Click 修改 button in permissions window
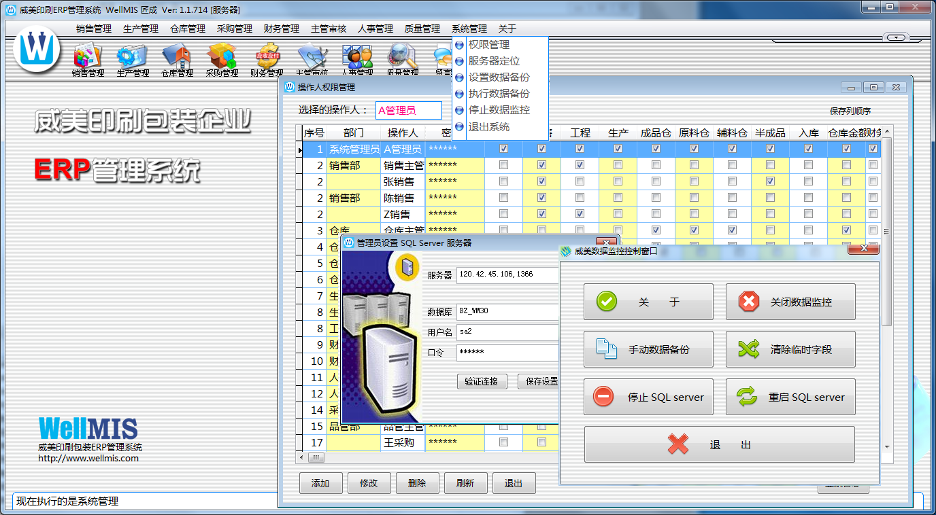 click(369, 483)
